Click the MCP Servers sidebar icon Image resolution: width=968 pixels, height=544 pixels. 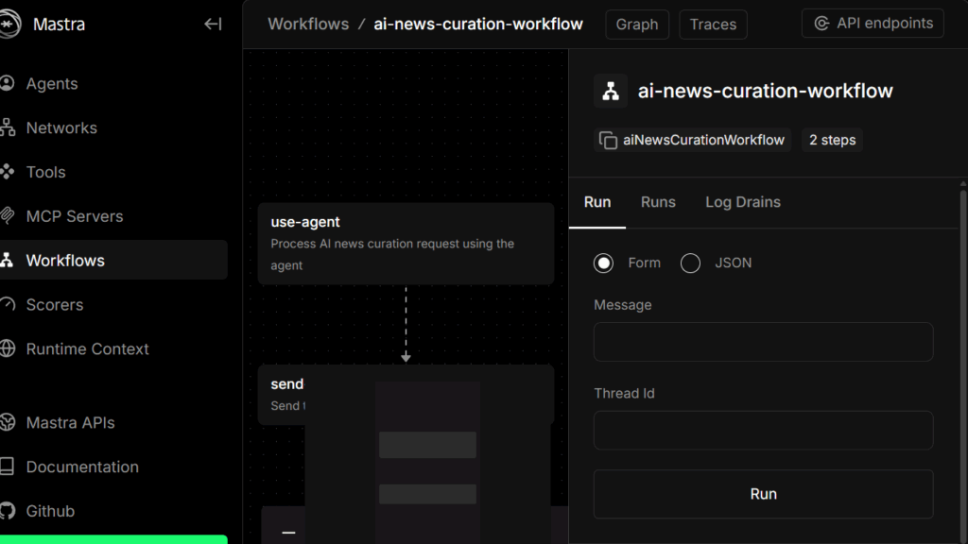coord(8,216)
